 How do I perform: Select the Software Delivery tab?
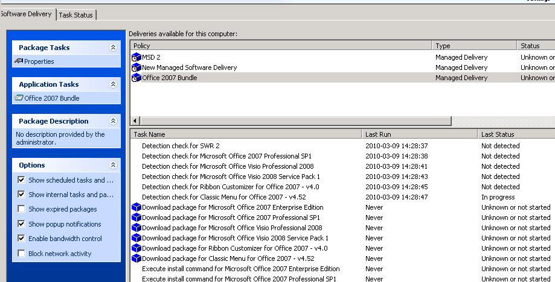pyautogui.click(x=26, y=14)
